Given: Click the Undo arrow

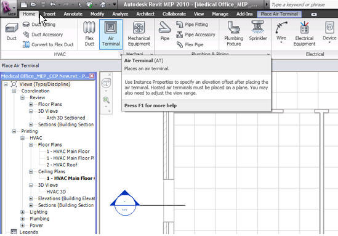Looking at the screenshot, I should tap(52, 4).
